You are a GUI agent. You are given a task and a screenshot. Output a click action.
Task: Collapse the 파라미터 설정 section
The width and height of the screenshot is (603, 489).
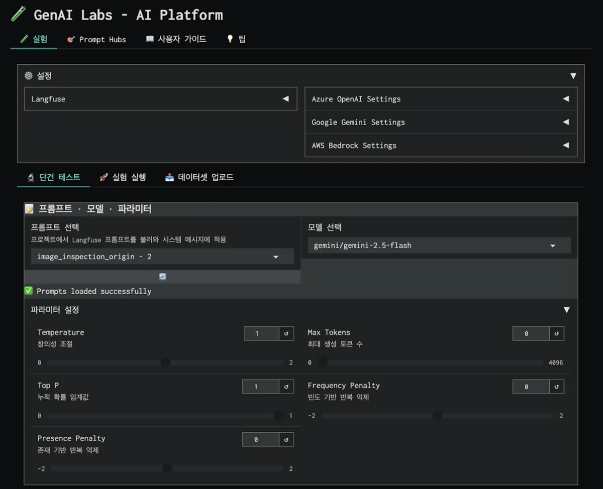(566, 310)
